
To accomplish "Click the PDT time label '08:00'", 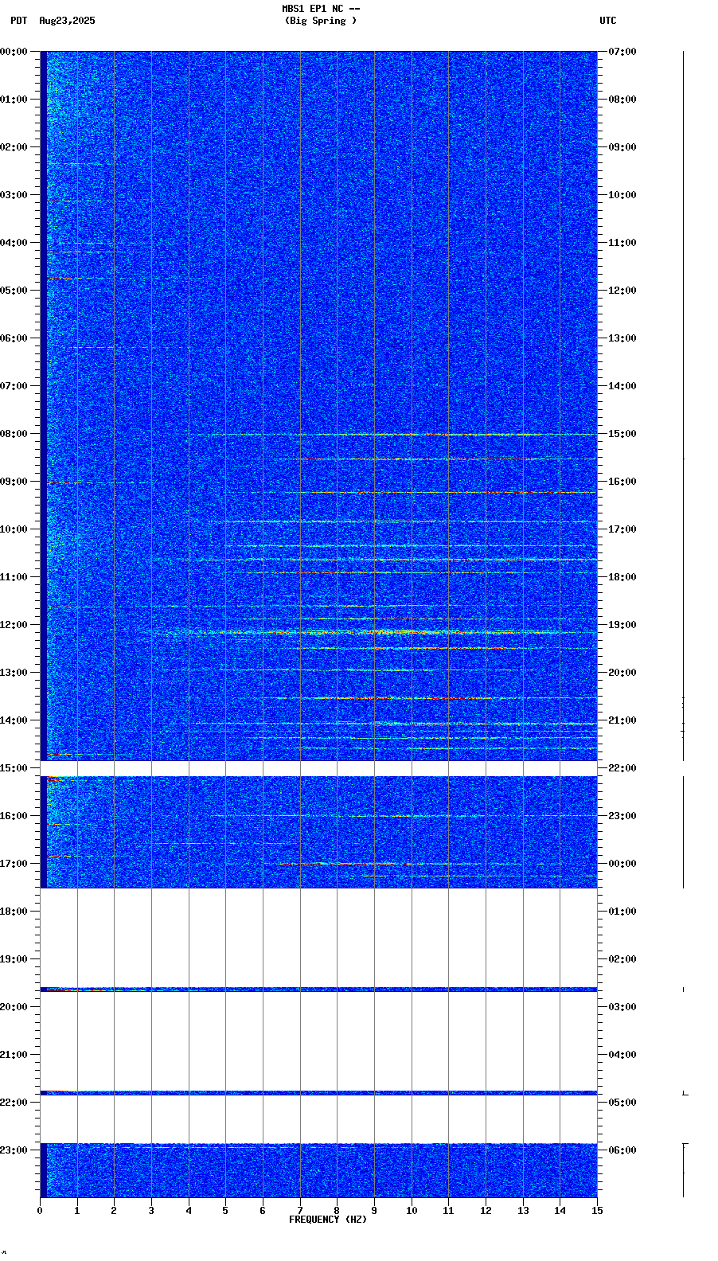I will 14,434.
